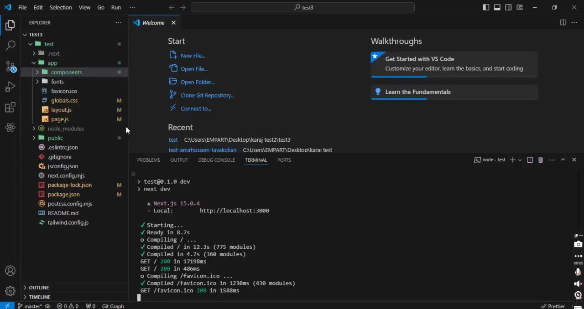Split the editor right
This screenshot has height=309, width=584.
tap(563, 22)
